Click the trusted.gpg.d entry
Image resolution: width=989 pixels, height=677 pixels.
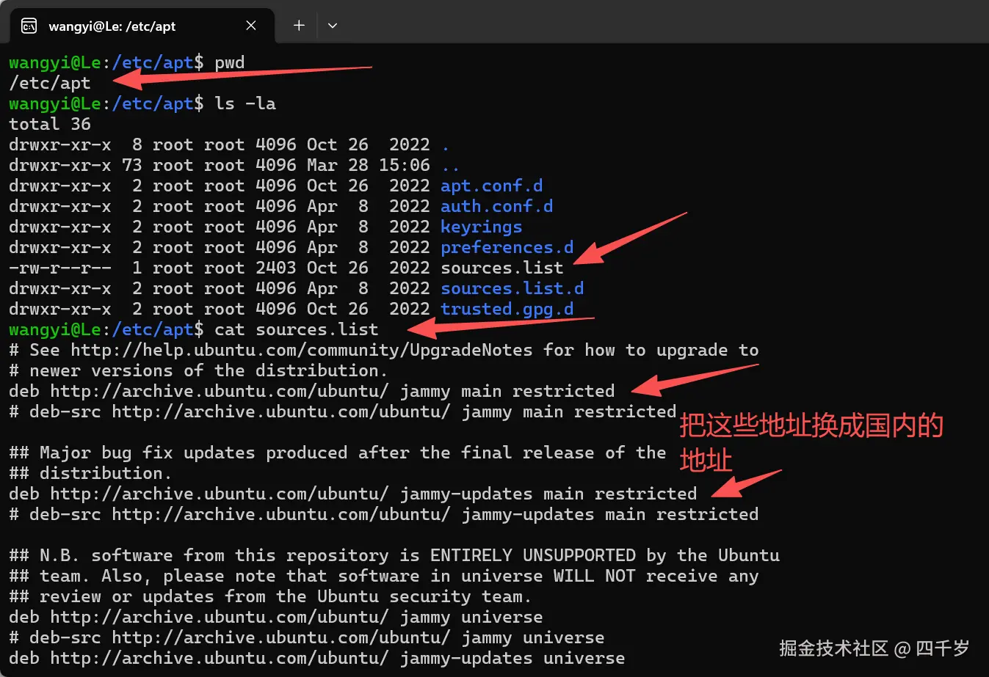pos(507,309)
